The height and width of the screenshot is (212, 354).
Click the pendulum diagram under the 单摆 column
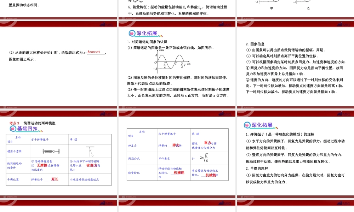(x=90, y=151)
